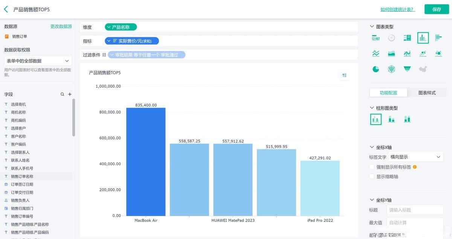Select the funnel chart type
Screen dimensions: 452x239
tap(407, 69)
